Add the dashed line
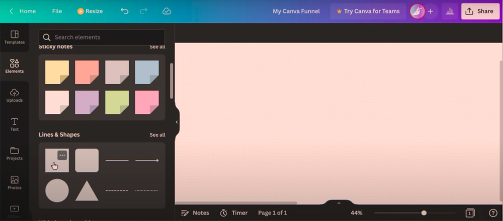503x221 pixels. click(117, 190)
